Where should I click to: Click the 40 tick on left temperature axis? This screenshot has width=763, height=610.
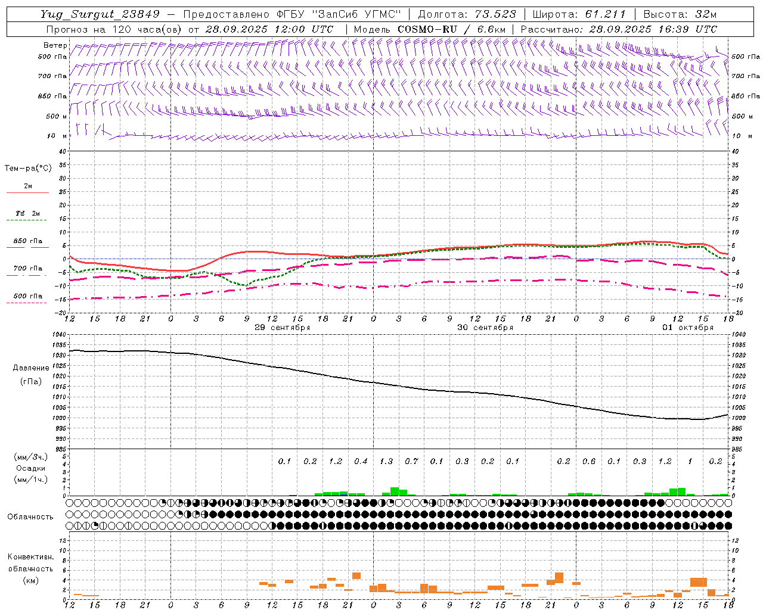[x=62, y=151]
